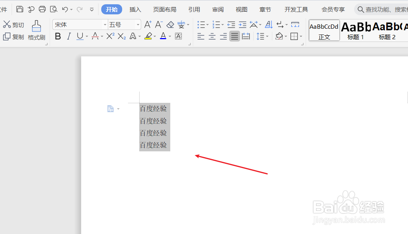This screenshot has height=234, width=408.
Task: Open Print Preview icon
Action: point(54,9)
